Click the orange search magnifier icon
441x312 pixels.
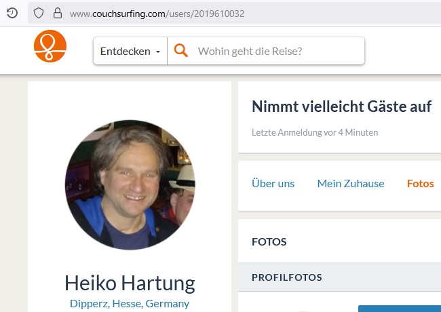(181, 51)
